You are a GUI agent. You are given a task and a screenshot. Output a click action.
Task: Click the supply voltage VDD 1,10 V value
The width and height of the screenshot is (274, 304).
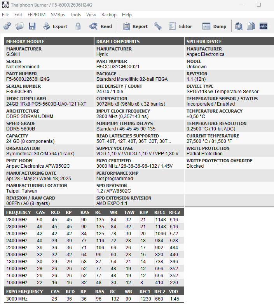[137, 153]
